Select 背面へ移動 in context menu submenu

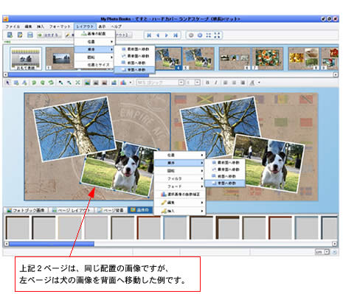[x=225, y=183]
